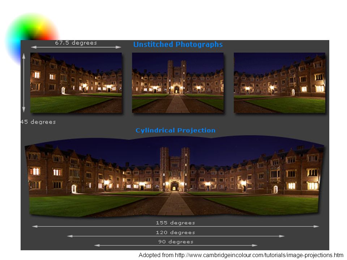Open the cambridgeincolour.com source URL
347x260 pixels.
(259, 255)
